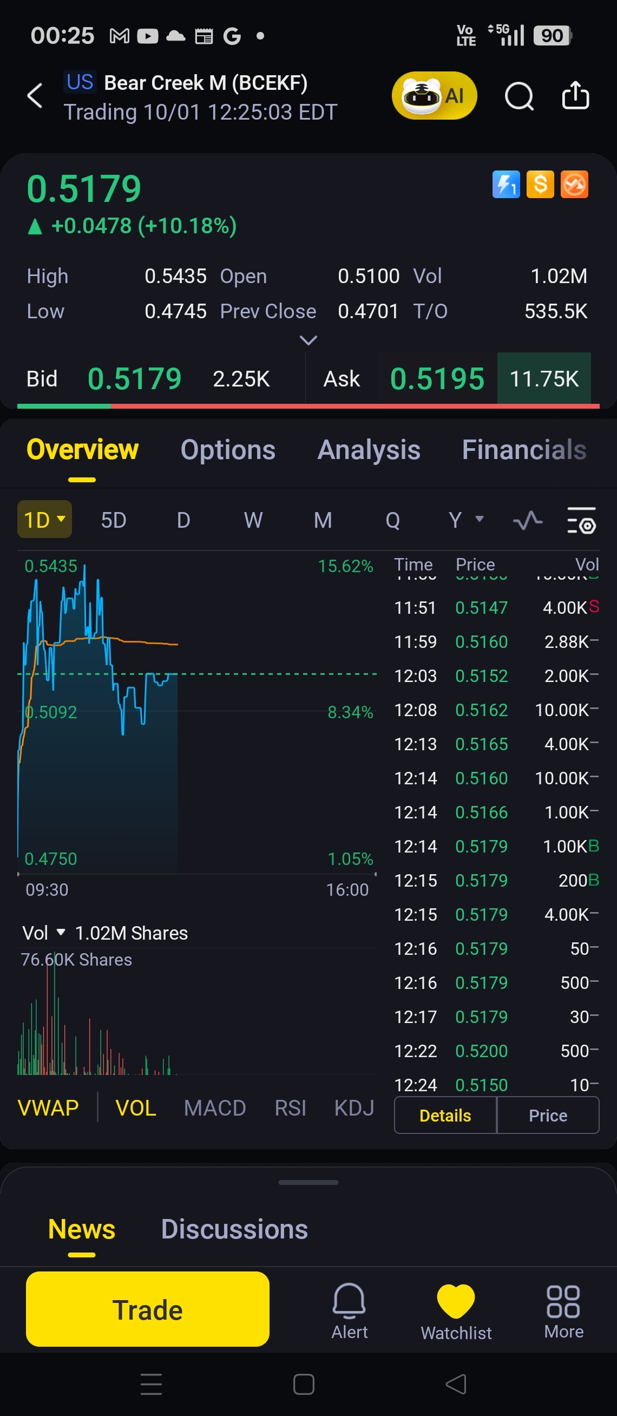Open the AI assistant icon

click(434, 96)
